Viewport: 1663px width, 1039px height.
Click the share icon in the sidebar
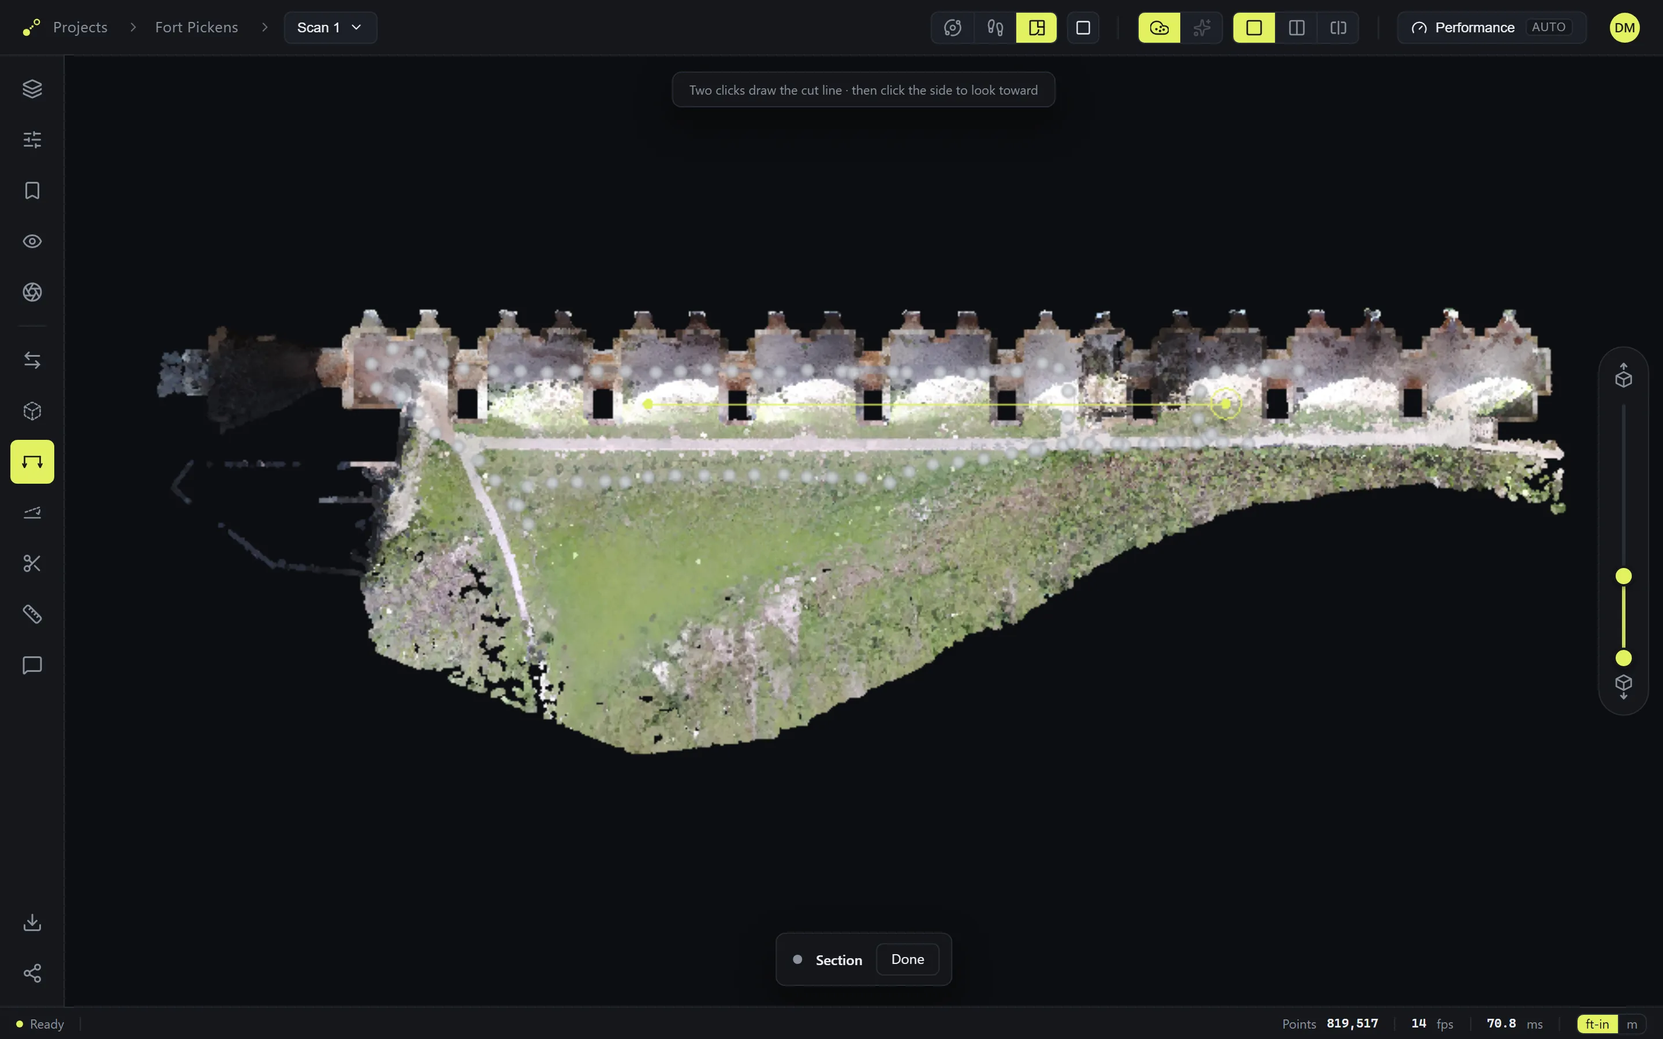tap(32, 973)
